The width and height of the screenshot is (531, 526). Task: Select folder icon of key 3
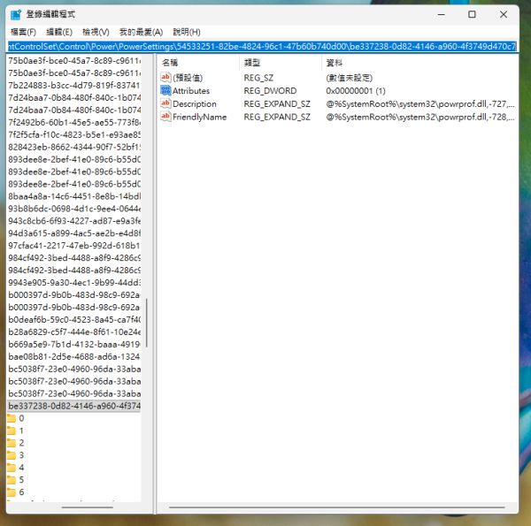[12, 455]
